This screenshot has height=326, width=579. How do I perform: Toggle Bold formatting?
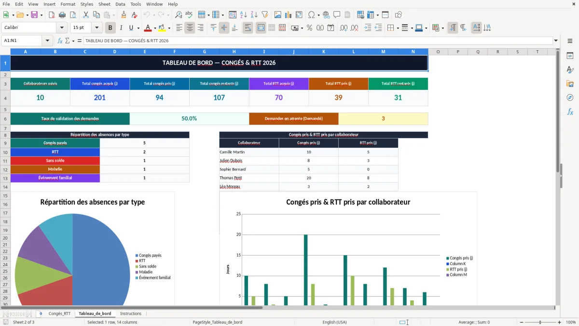[x=110, y=28]
